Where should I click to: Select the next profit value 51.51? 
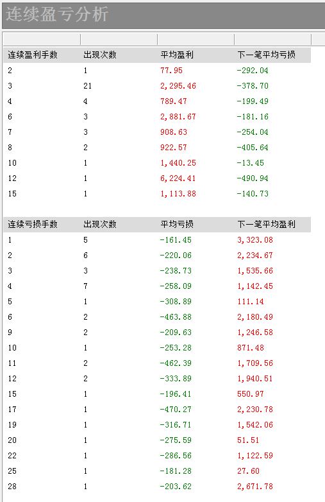tap(248, 440)
